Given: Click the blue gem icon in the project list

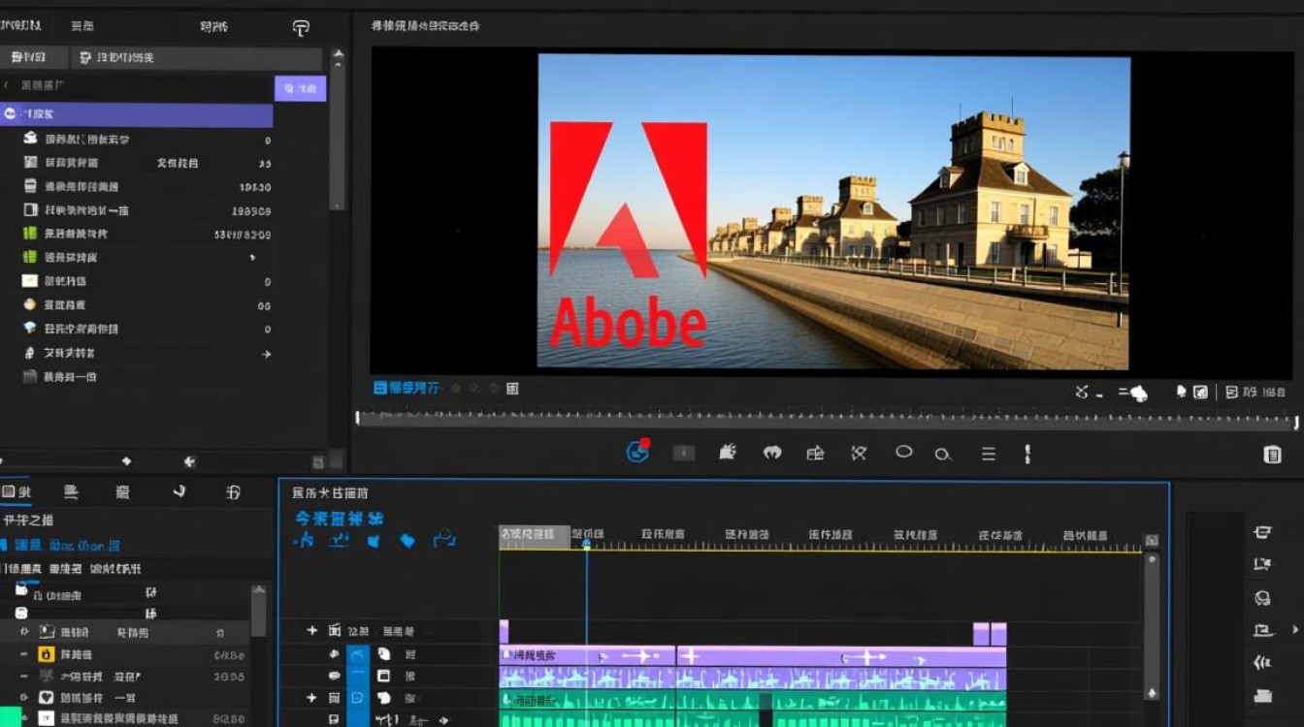Looking at the screenshot, I should pyautogui.click(x=30, y=329).
